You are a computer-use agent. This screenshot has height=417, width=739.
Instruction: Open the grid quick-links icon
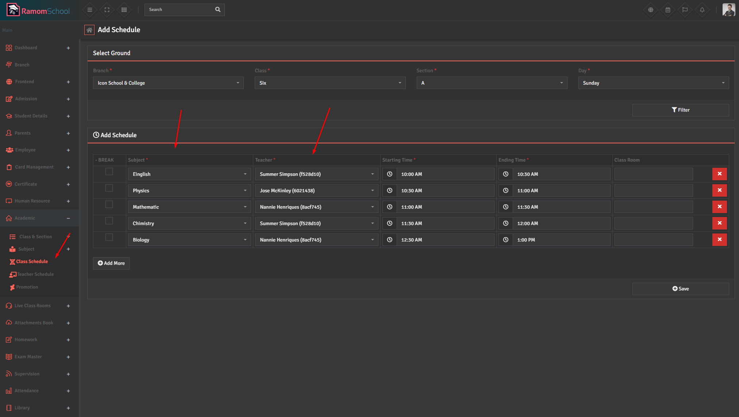124,10
